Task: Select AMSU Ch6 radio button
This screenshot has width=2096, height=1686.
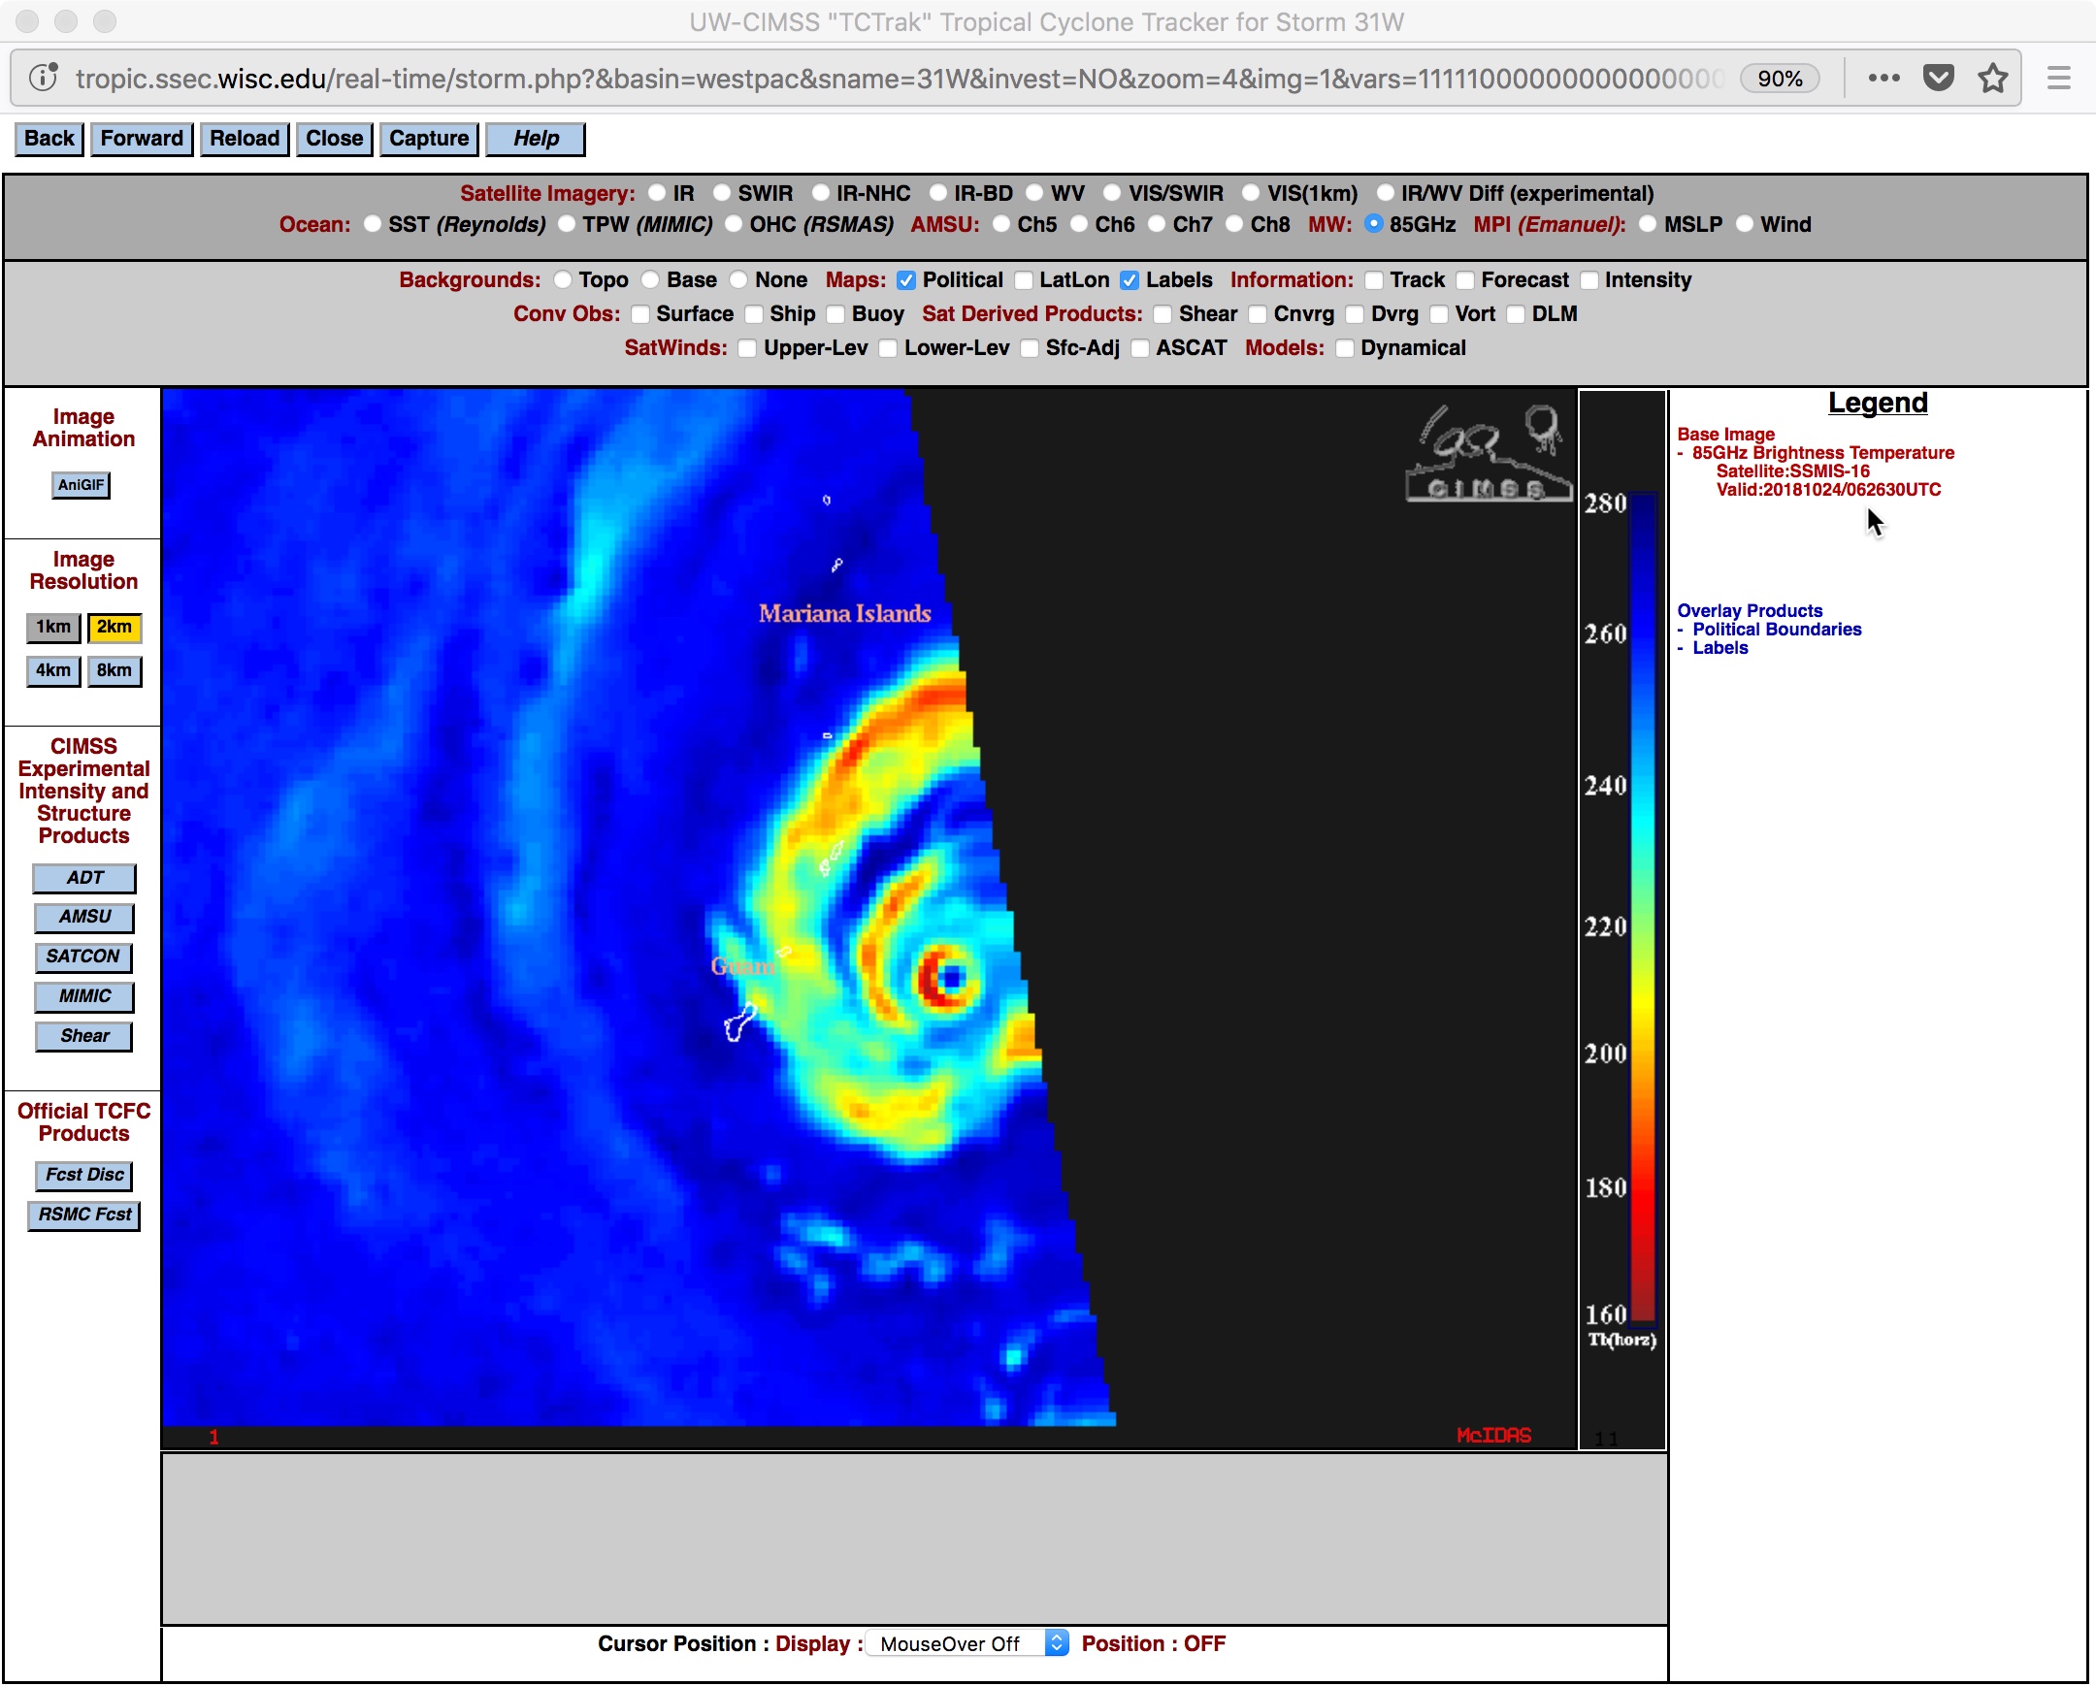Action: [1079, 224]
